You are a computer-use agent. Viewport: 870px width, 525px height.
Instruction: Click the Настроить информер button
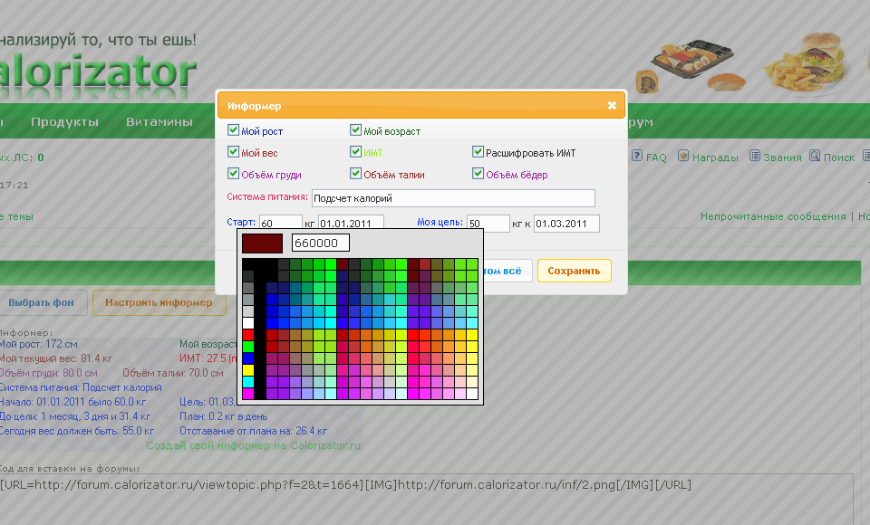point(159,302)
